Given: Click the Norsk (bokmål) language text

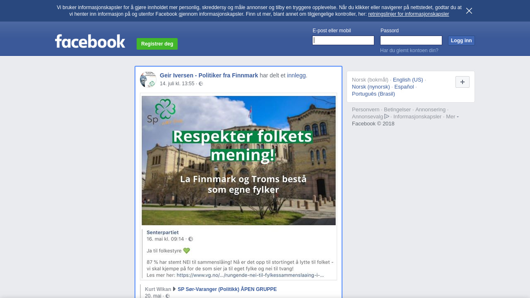Looking at the screenshot, I should tap(370, 80).
